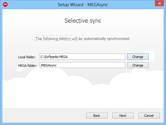The width and height of the screenshot is (166, 125).
Task: Click the 'MEGA folder:' label
Action: (x=27, y=66)
